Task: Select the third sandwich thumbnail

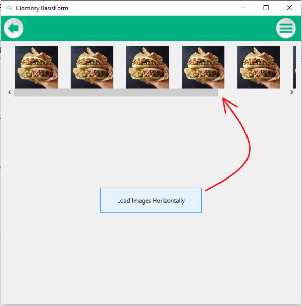Action: point(148,67)
